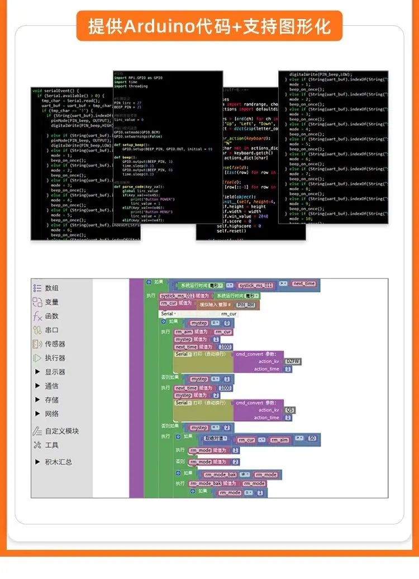Expand the 显示器 category
419x579 pixels.
(x=37, y=372)
